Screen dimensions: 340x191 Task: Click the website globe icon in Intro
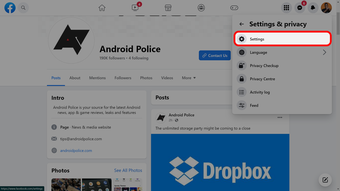(x=54, y=150)
